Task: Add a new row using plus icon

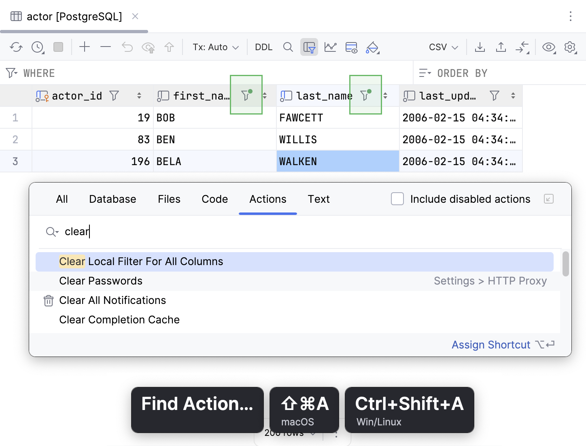Action: (x=85, y=47)
